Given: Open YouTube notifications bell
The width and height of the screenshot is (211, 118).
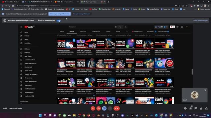Looking at the screenshot, I should [x=182, y=27].
